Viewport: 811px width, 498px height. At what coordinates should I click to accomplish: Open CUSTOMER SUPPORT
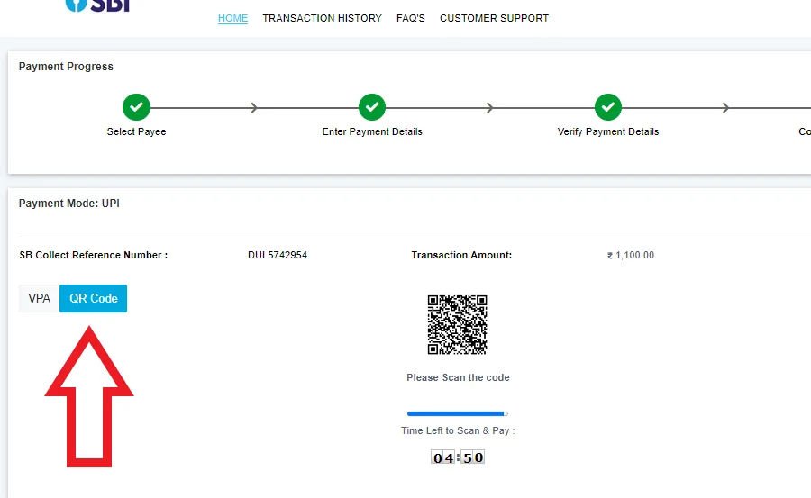[494, 18]
